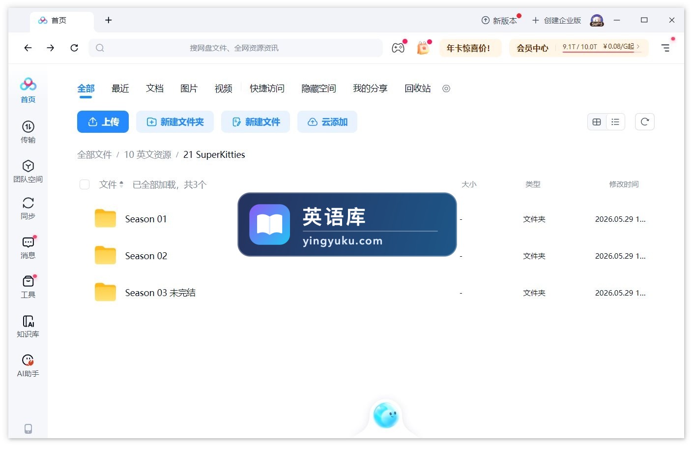Open 会员中心 member center
Viewport: 694px width, 449px height.
pyautogui.click(x=532, y=48)
